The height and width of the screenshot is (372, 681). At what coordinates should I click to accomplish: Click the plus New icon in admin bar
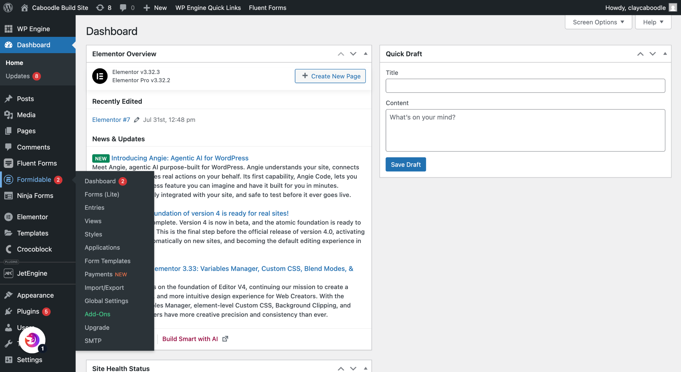147,7
